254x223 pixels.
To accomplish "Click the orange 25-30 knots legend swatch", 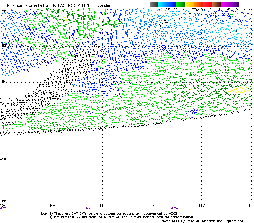I will pos(198,4).
